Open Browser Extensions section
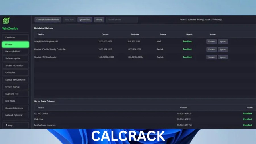The height and width of the screenshot is (144, 256). tap(16, 108)
